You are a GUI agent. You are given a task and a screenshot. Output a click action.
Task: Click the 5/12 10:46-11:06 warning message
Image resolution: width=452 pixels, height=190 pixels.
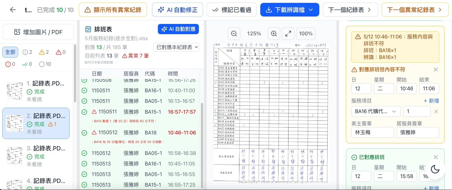click(x=395, y=47)
